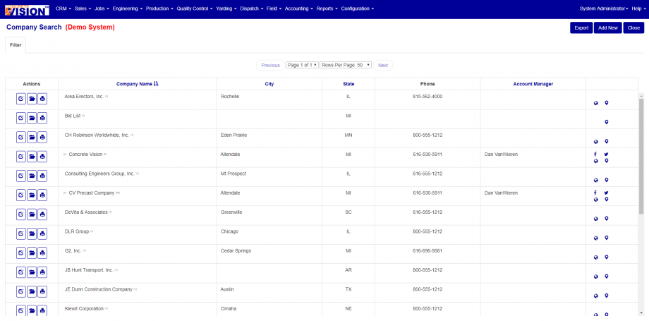Viewport: 649px width, 321px height.
Task: Sort by Company Name column header
Action: pos(138,84)
